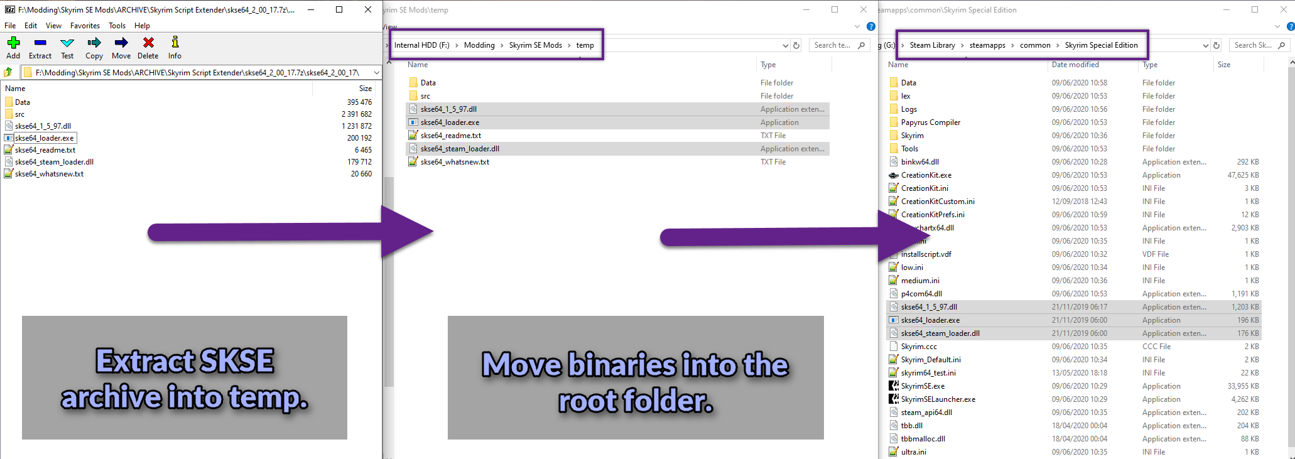Viewport: 1295px width, 459px height.
Task: Sort Skyrim folder by Date modified
Action: (x=1075, y=65)
